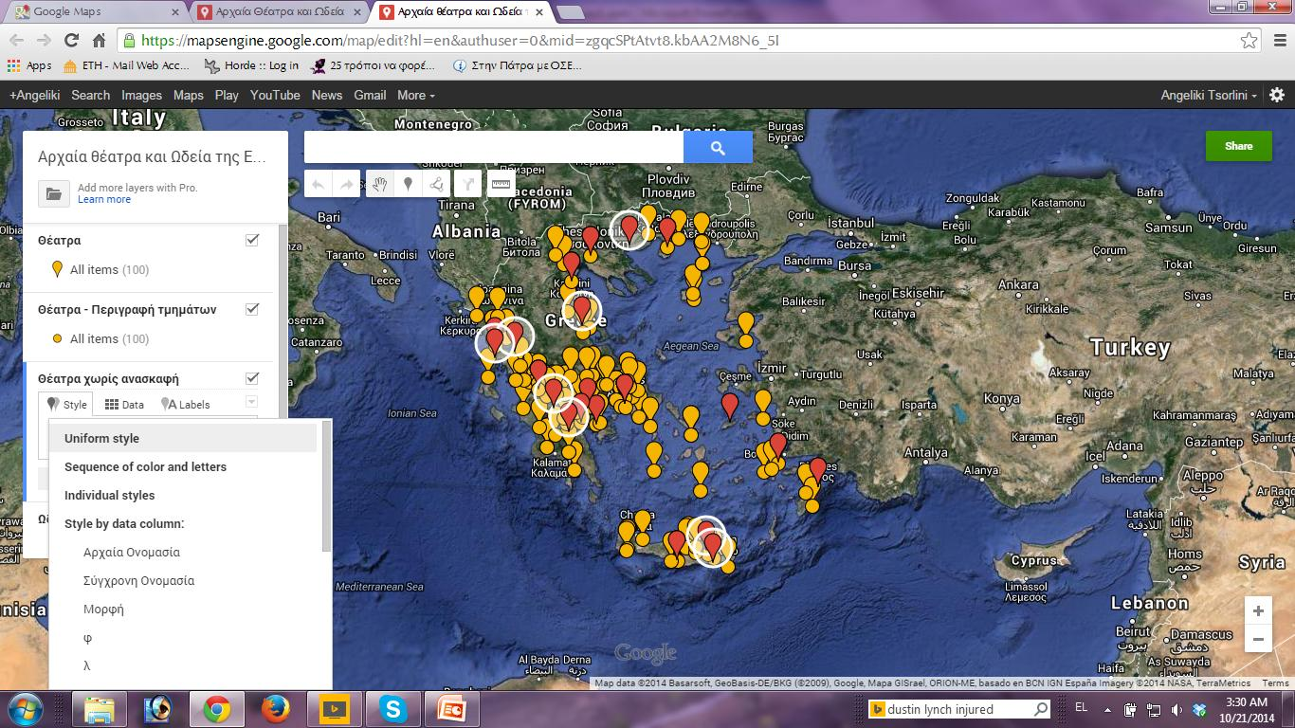Show hidden system tray icons

(x=1108, y=709)
